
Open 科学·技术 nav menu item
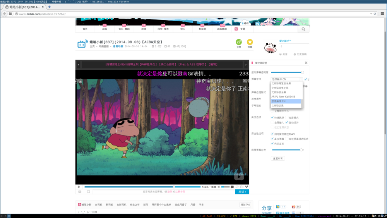[x=163, y=29]
